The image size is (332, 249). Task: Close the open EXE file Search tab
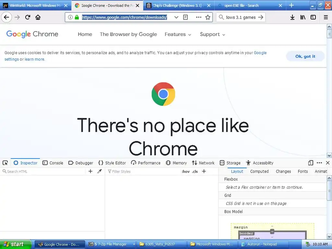click(280, 6)
